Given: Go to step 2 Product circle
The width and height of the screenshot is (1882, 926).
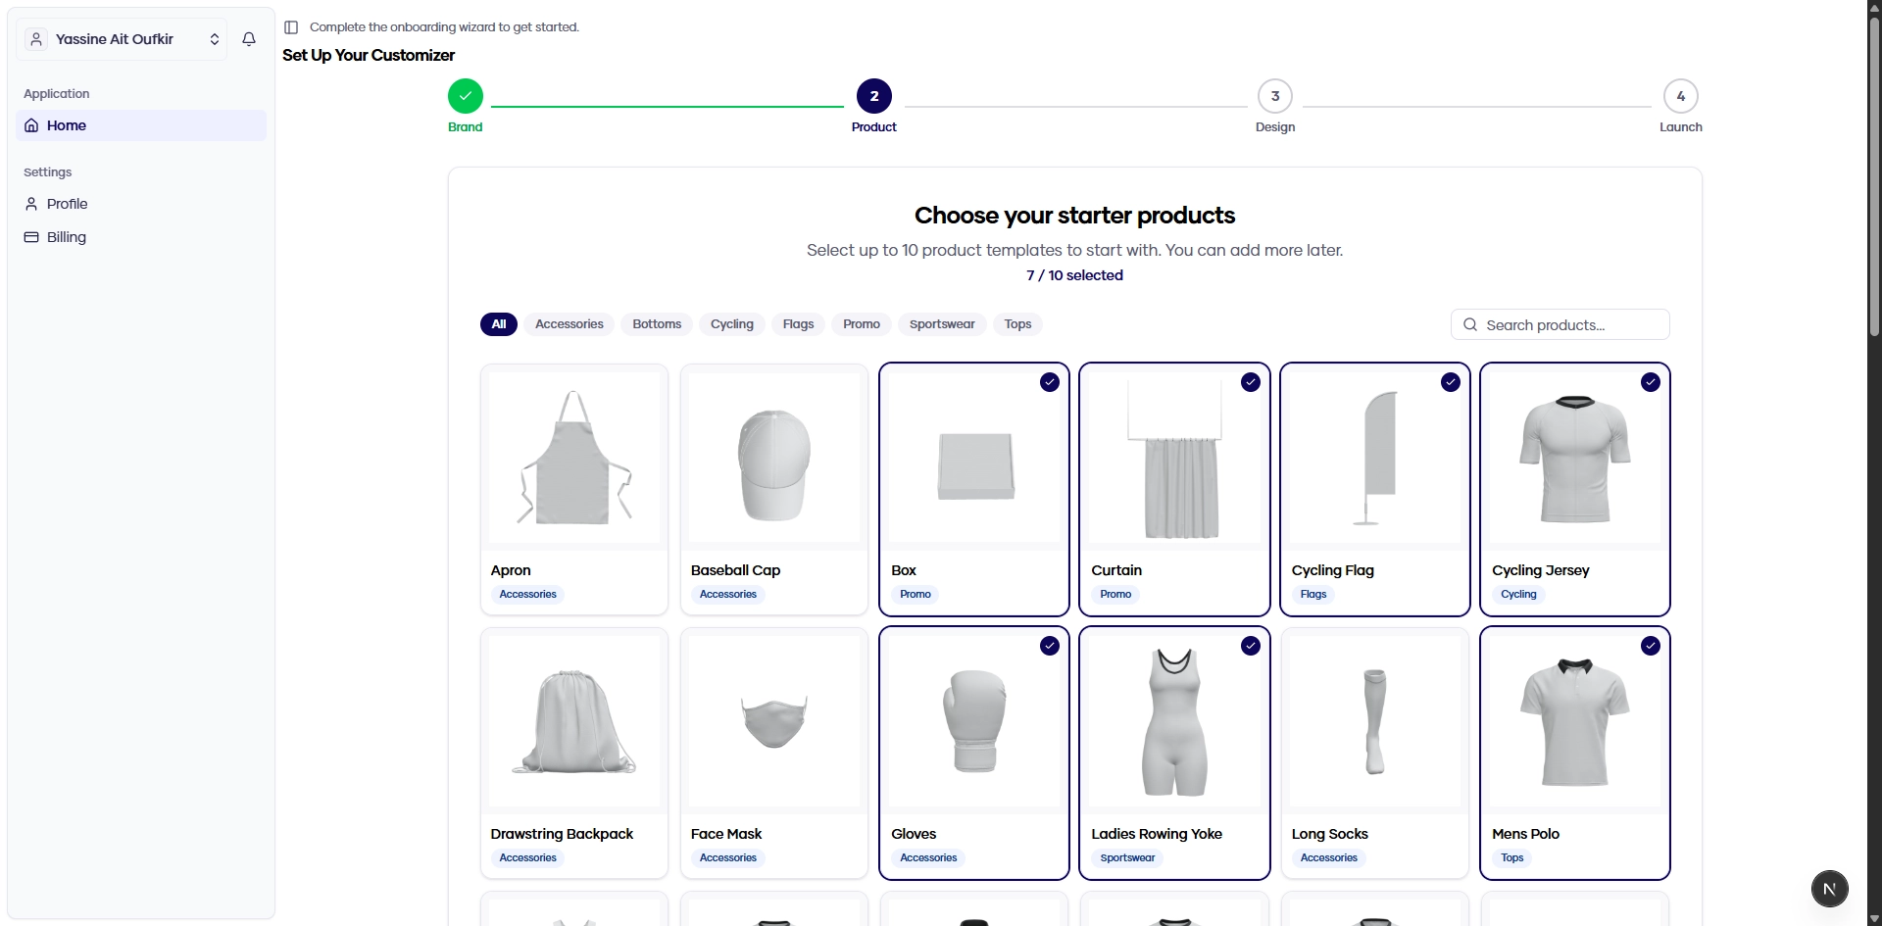Looking at the screenshot, I should pos(874,96).
